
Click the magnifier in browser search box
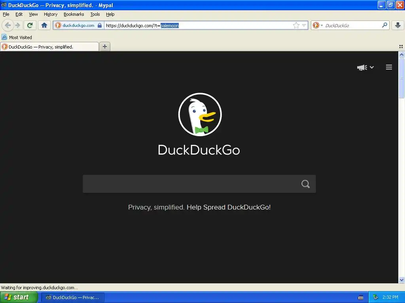[x=384, y=25]
